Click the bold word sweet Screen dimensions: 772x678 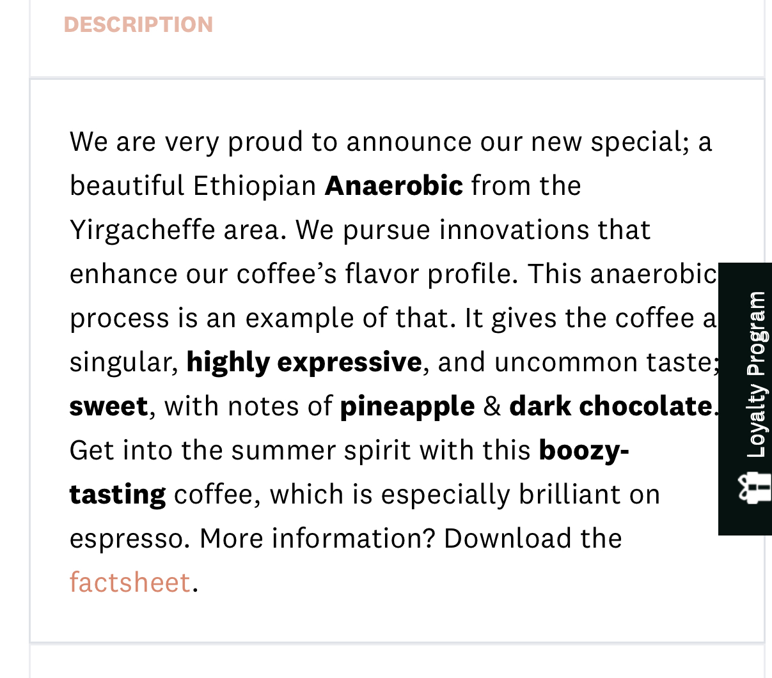pos(109,406)
